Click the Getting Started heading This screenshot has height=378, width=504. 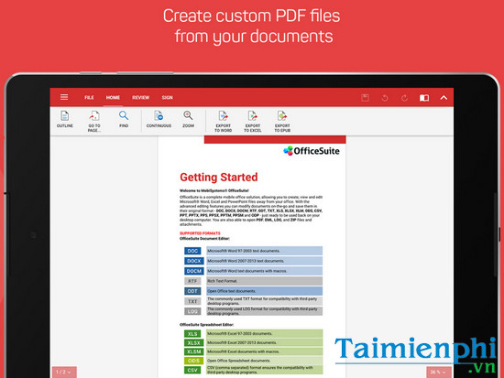(219, 177)
